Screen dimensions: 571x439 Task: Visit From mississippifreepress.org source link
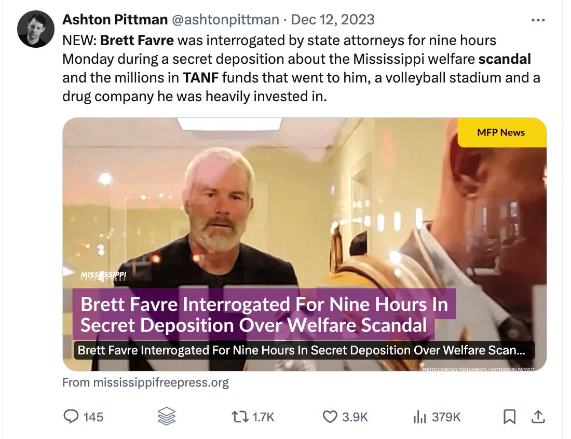point(146,382)
